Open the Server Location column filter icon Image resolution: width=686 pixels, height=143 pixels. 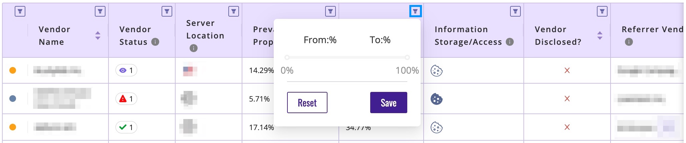(234, 12)
